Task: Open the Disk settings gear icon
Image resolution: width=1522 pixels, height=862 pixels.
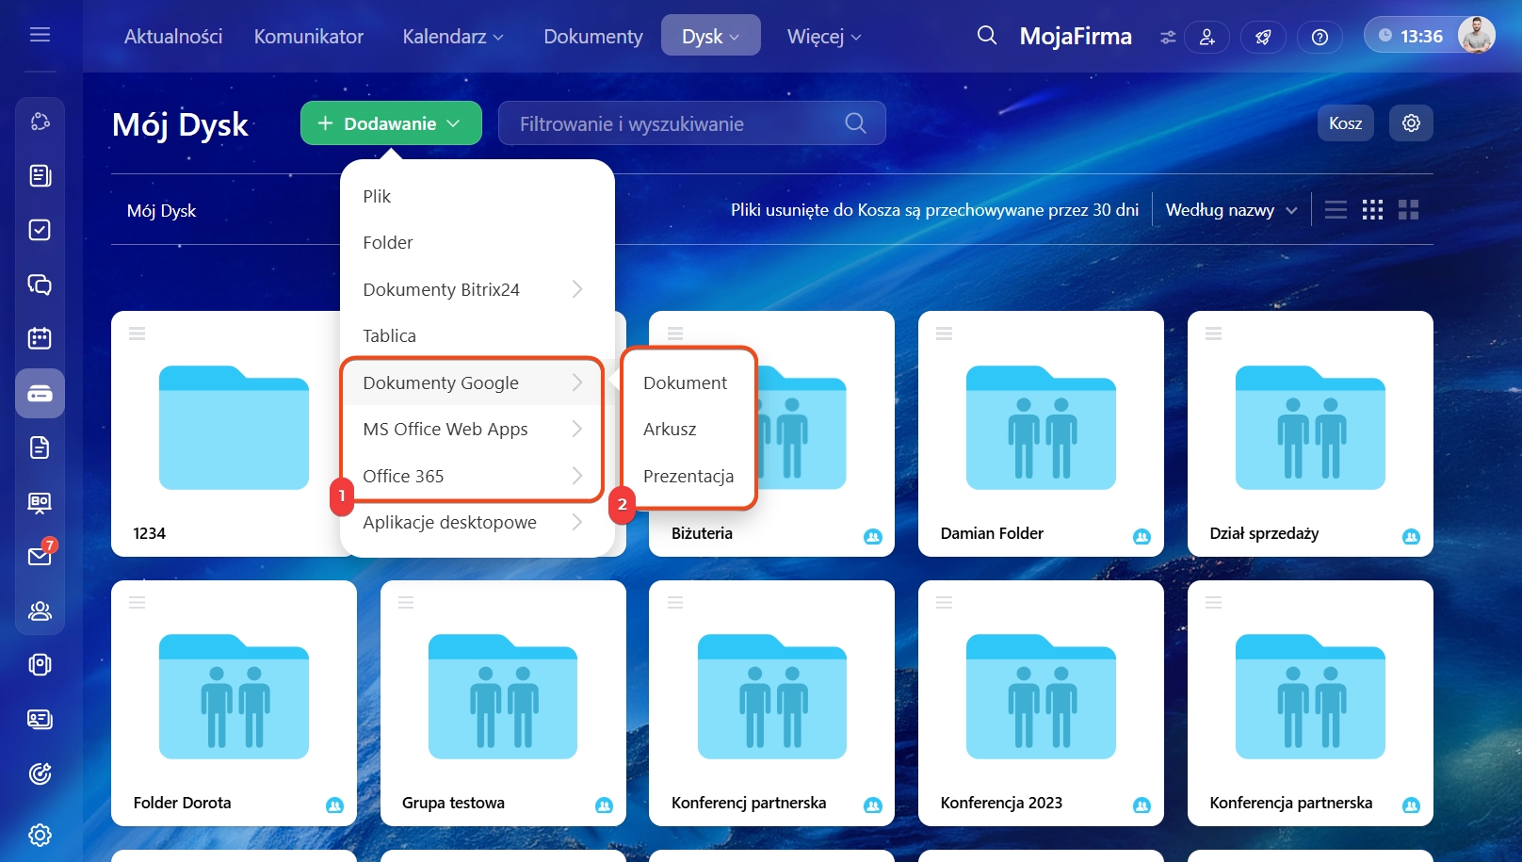Action: click(x=1411, y=123)
